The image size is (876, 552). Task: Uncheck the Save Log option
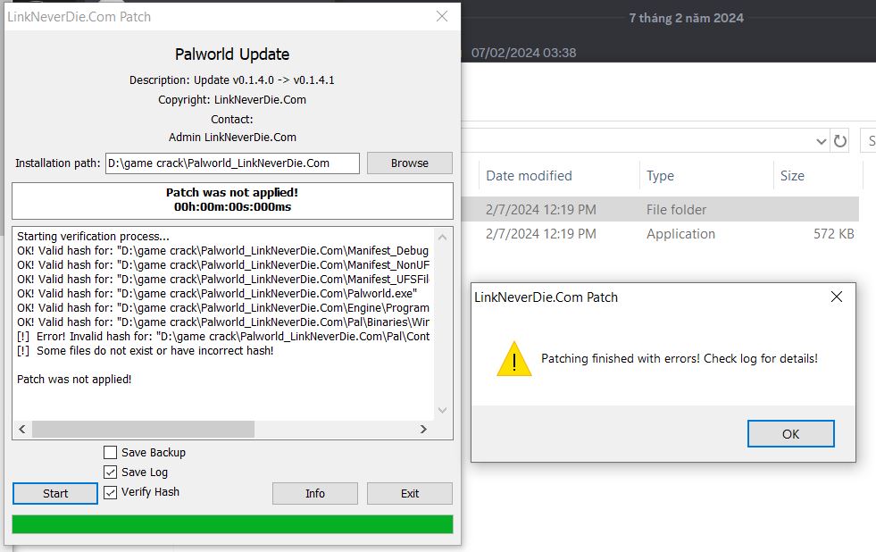point(111,473)
